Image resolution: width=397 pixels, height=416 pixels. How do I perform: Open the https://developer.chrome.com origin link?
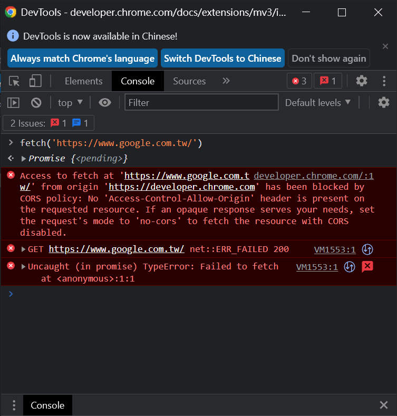click(x=182, y=187)
